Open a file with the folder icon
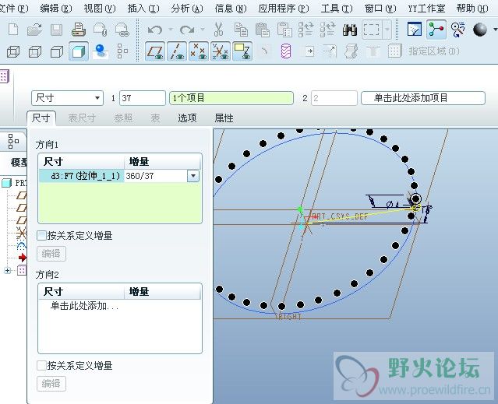Image resolution: width=498 pixels, height=404 pixels. 34,30
